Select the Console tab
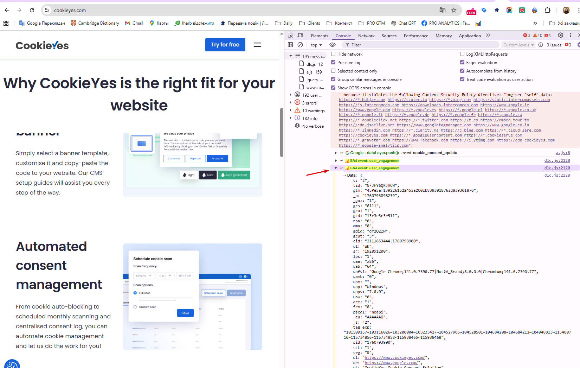Viewport: 580px width, 368px height. point(343,36)
